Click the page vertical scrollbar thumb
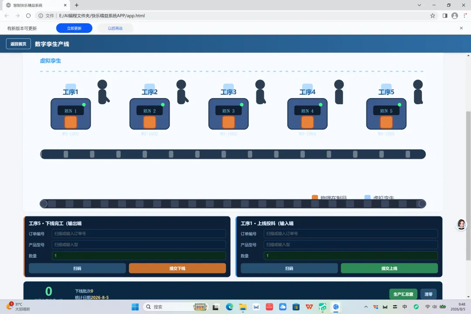The width and height of the screenshot is (471, 314). [x=468, y=186]
